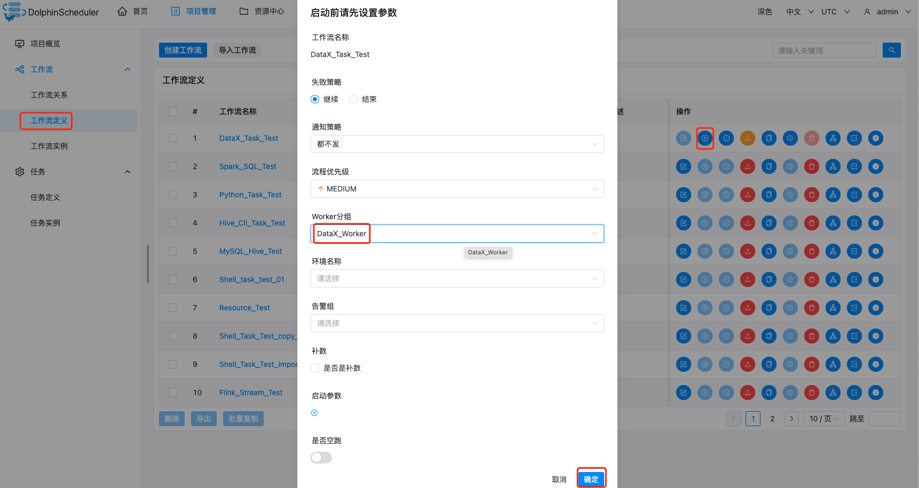Open the 通知策略 dropdown showing 都不发
This screenshot has height=488, width=919.
point(457,144)
